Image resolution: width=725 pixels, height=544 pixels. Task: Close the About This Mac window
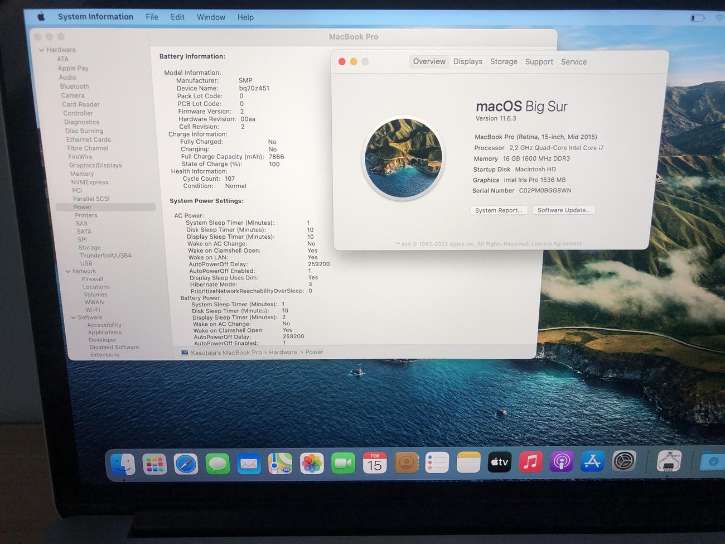pos(342,61)
